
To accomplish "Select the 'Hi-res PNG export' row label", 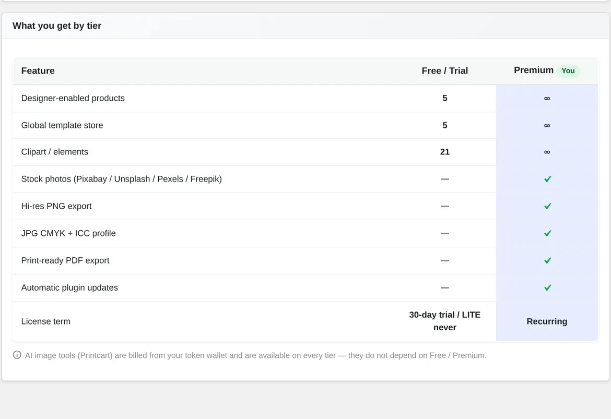I will 56,206.
